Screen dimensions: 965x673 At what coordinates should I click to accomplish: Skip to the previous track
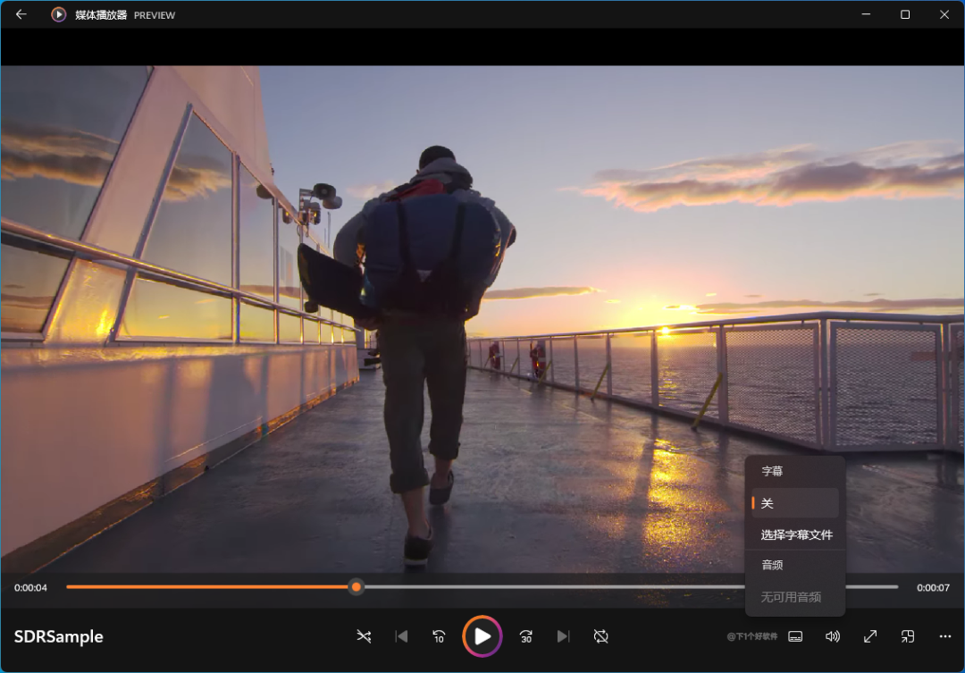402,636
